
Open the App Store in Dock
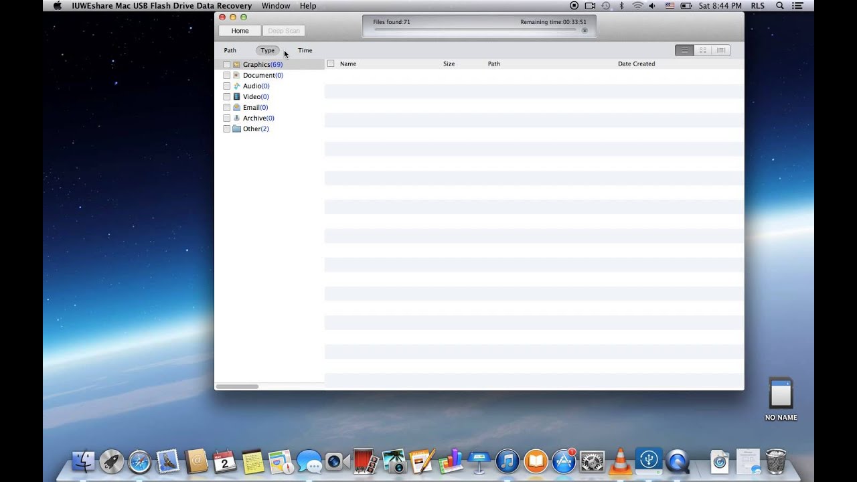pos(564,461)
